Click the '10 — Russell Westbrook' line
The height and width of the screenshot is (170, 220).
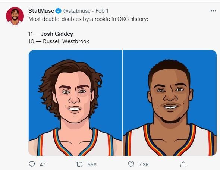(x=59, y=41)
